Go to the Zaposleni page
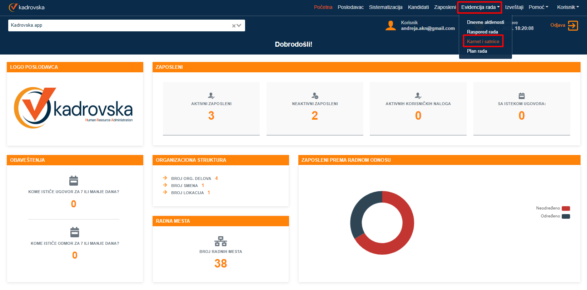Viewport: 587px width, 290px height. click(x=445, y=7)
